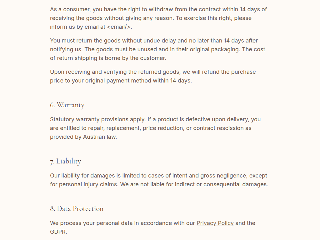Select the "8. Data Protection" heading
Image resolution: width=320 pixels, height=240 pixels.
pos(77,209)
